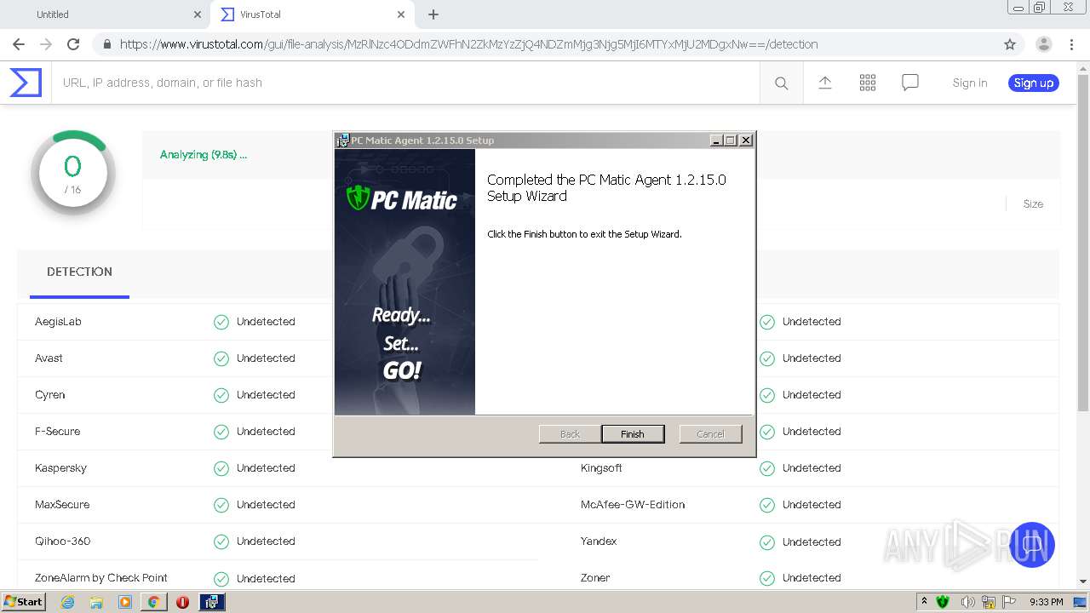Click the Kingsoft engine name
Screen dimensions: 1090x613
601,468
